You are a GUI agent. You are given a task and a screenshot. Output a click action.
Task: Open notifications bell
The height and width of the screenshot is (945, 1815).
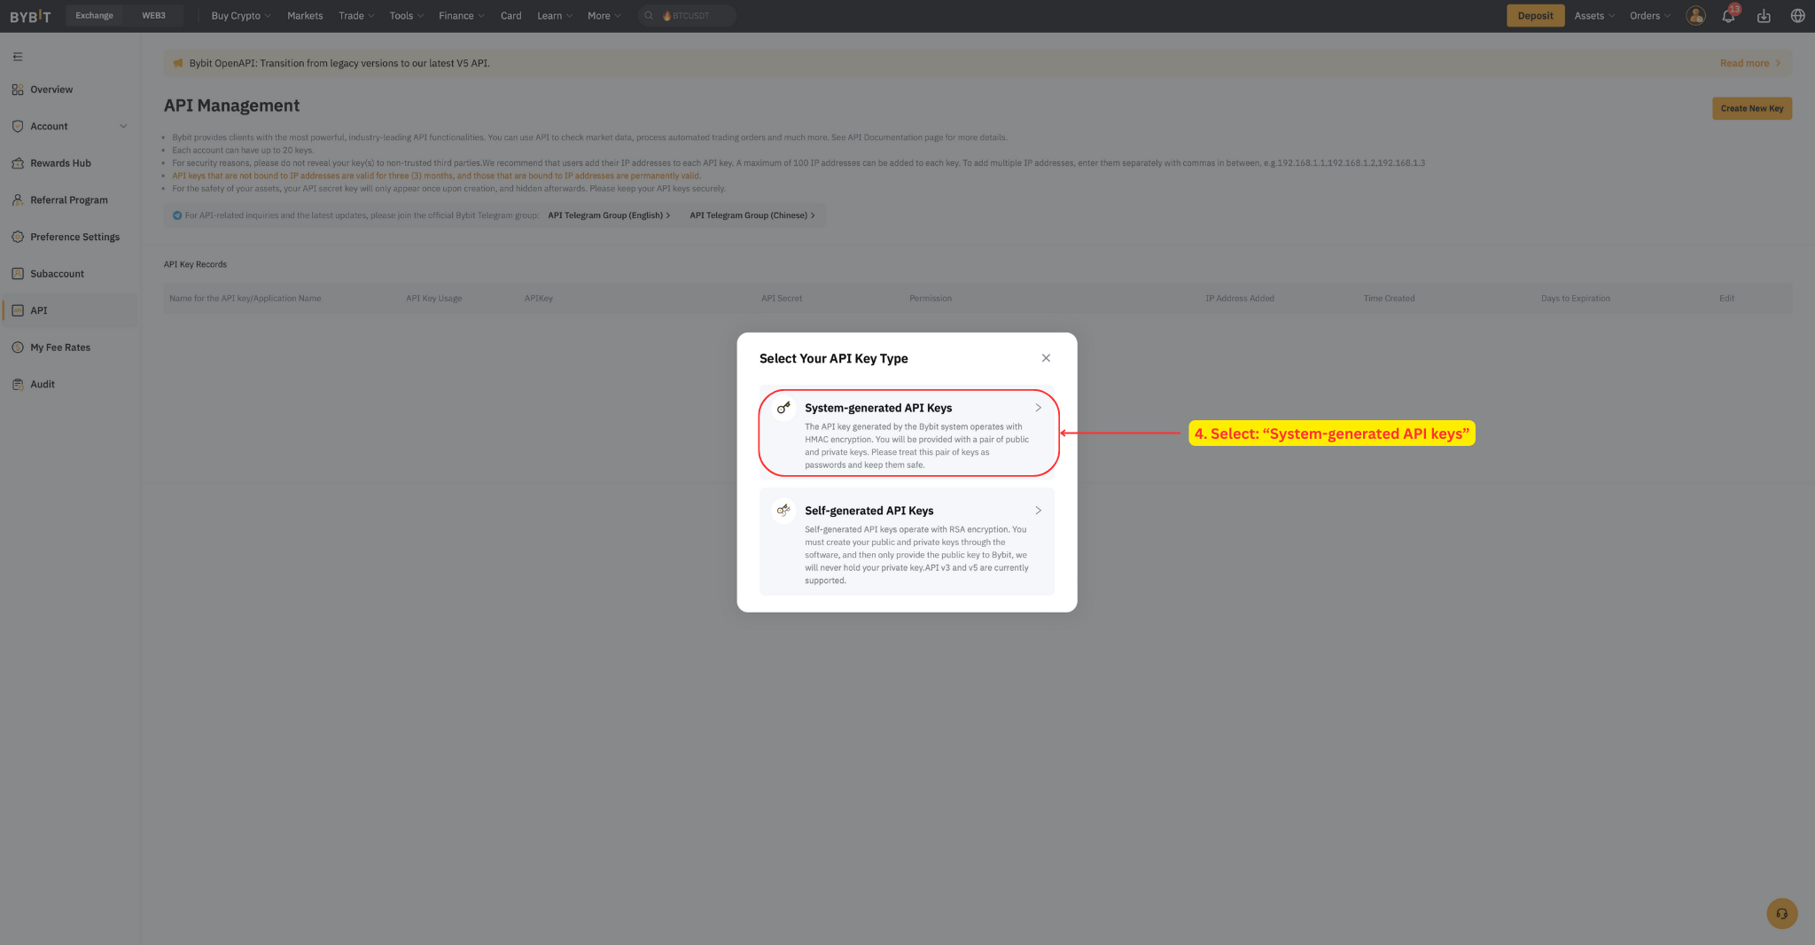(1728, 16)
